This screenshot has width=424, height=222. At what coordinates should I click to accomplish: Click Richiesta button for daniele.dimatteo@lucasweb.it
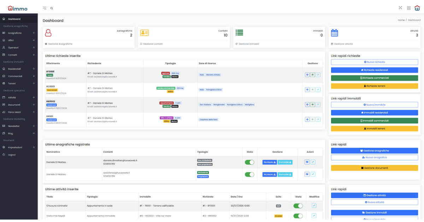click(x=270, y=162)
